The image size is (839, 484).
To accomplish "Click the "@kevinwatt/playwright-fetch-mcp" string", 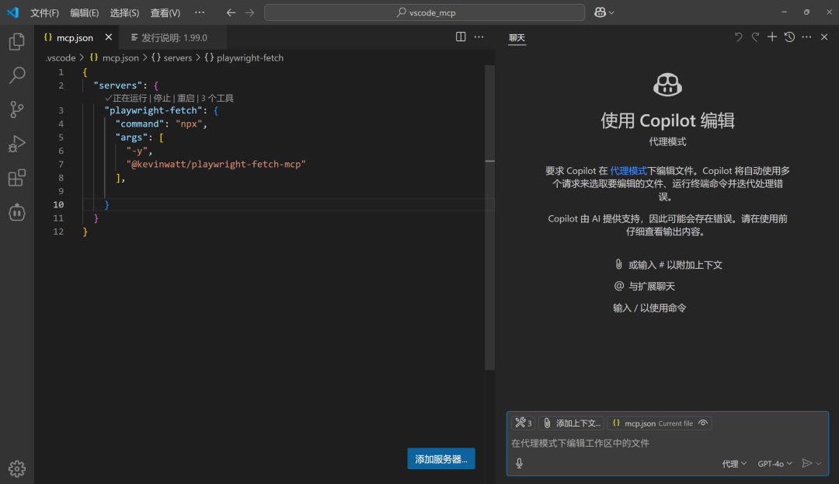I will (x=216, y=164).
